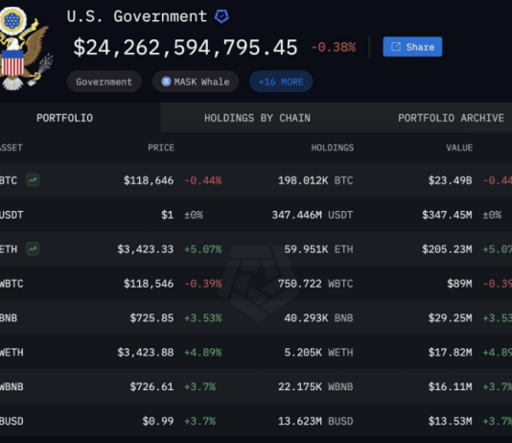Click the BTC price $118,646
The width and height of the screenshot is (512, 443).
click(x=149, y=180)
